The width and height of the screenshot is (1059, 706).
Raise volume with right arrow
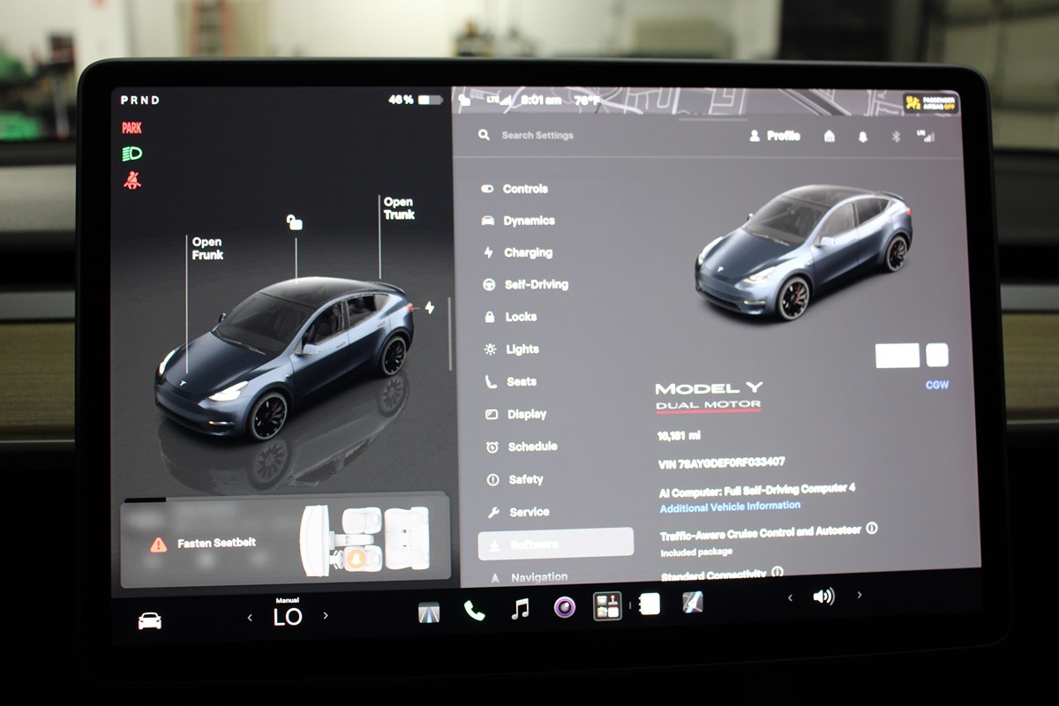pos(860,596)
